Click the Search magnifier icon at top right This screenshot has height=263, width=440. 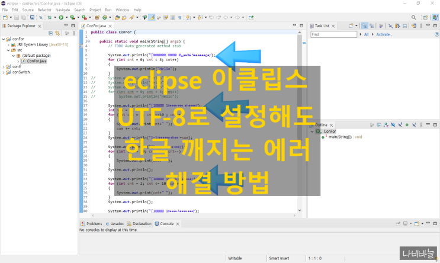[413, 17]
